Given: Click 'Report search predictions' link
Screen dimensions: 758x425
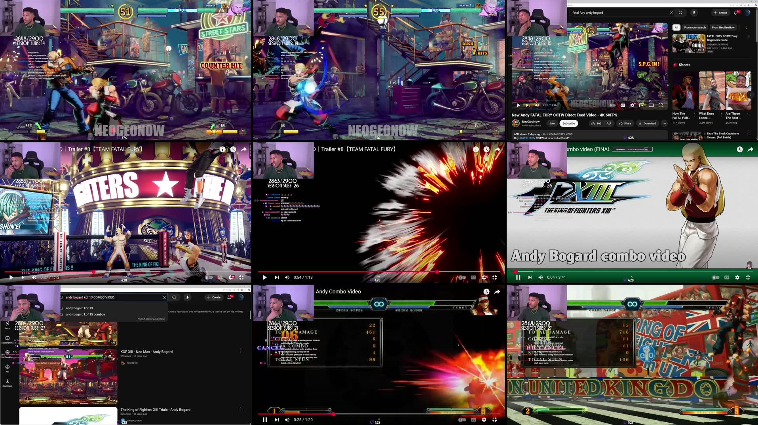Looking at the screenshot, I should pyautogui.click(x=151, y=319).
